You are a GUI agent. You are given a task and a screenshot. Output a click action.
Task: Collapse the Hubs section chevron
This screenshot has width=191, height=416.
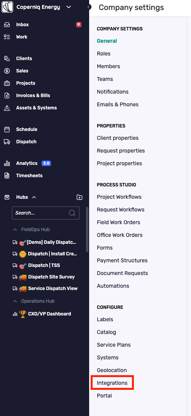pyautogui.click(x=34, y=197)
